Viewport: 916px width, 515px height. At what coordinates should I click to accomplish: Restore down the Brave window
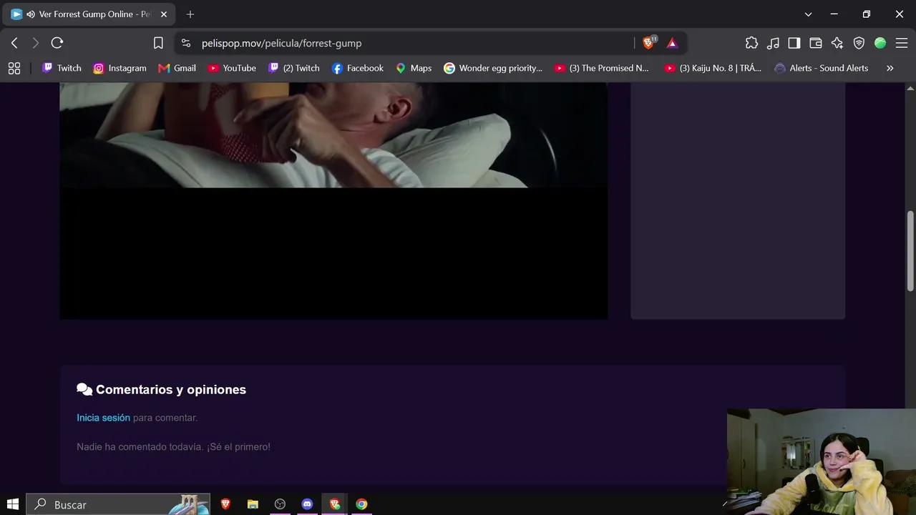pos(867,14)
